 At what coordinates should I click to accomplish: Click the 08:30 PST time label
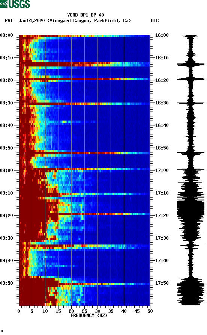click(x=6, y=103)
